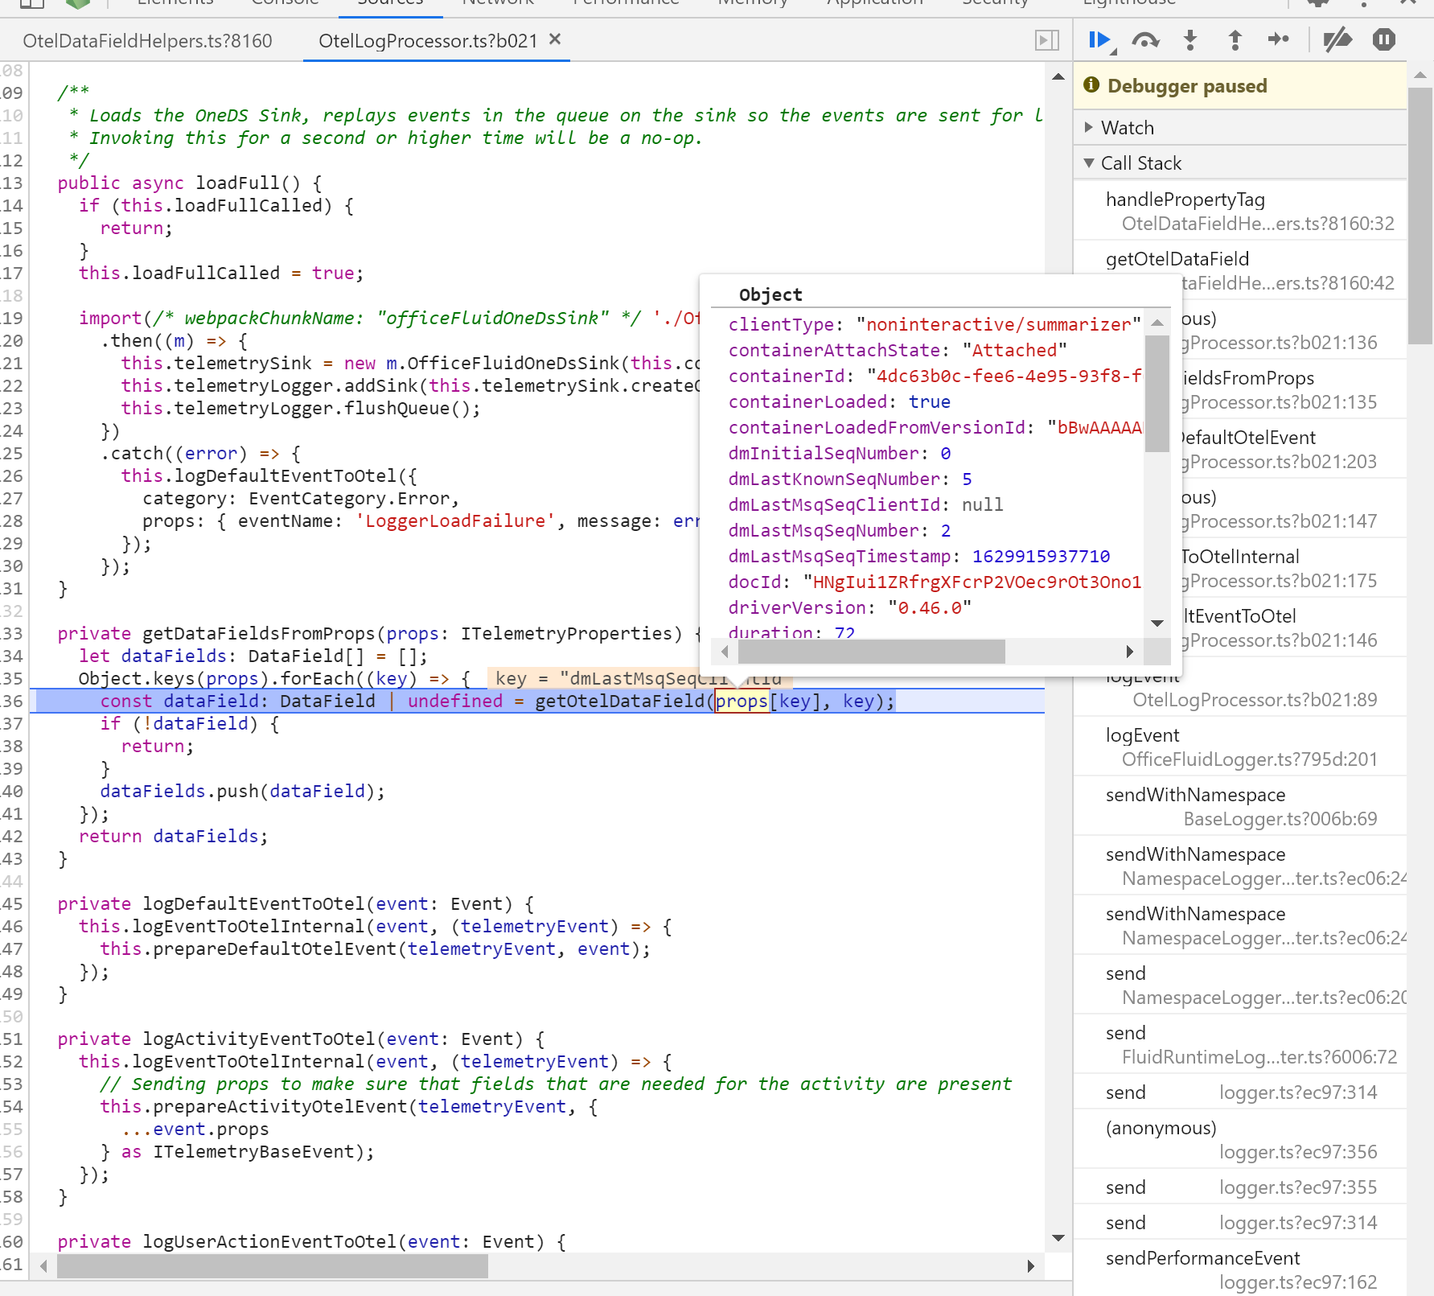Expand the Watch section
The height and width of the screenshot is (1296, 1434).
click(x=1090, y=127)
